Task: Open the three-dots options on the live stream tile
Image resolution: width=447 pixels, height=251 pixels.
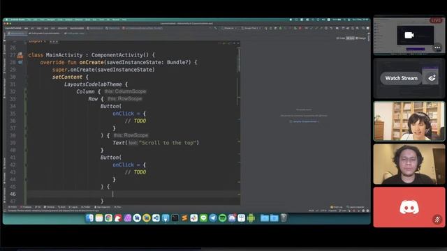Action: click(437, 47)
